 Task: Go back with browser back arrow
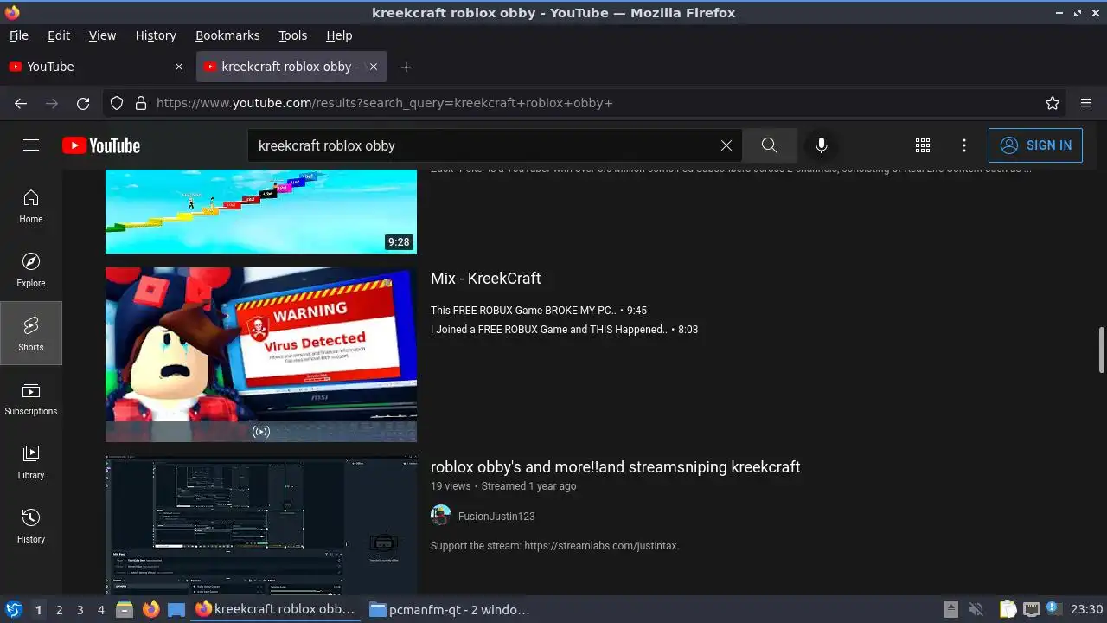21,103
